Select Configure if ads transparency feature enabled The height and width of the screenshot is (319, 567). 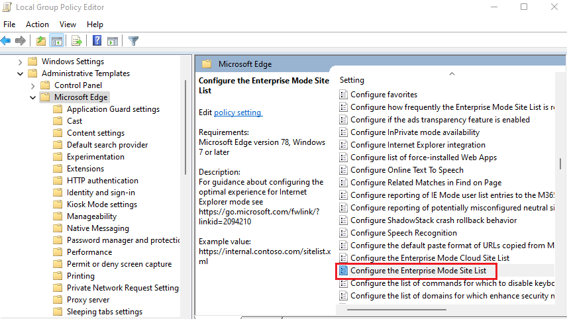440,120
